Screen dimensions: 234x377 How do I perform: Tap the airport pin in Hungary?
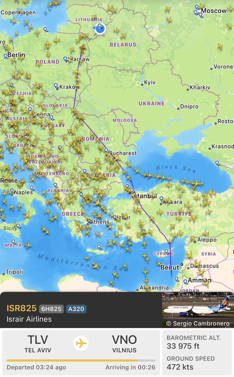tap(51, 117)
